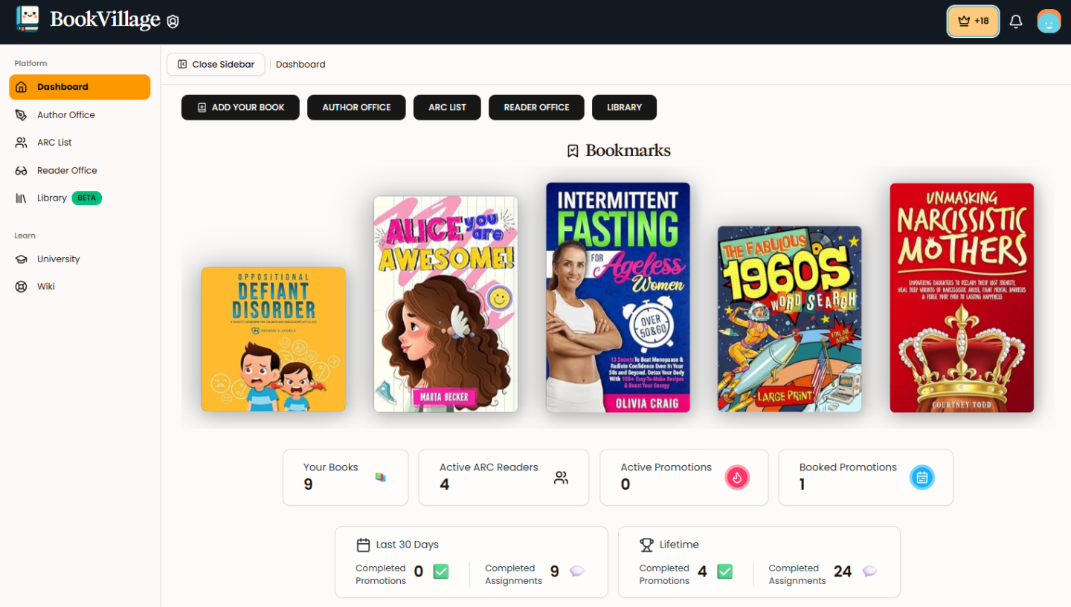Open ARC List from the sidebar
Image resolution: width=1071 pixels, height=607 pixels.
pos(80,143)
